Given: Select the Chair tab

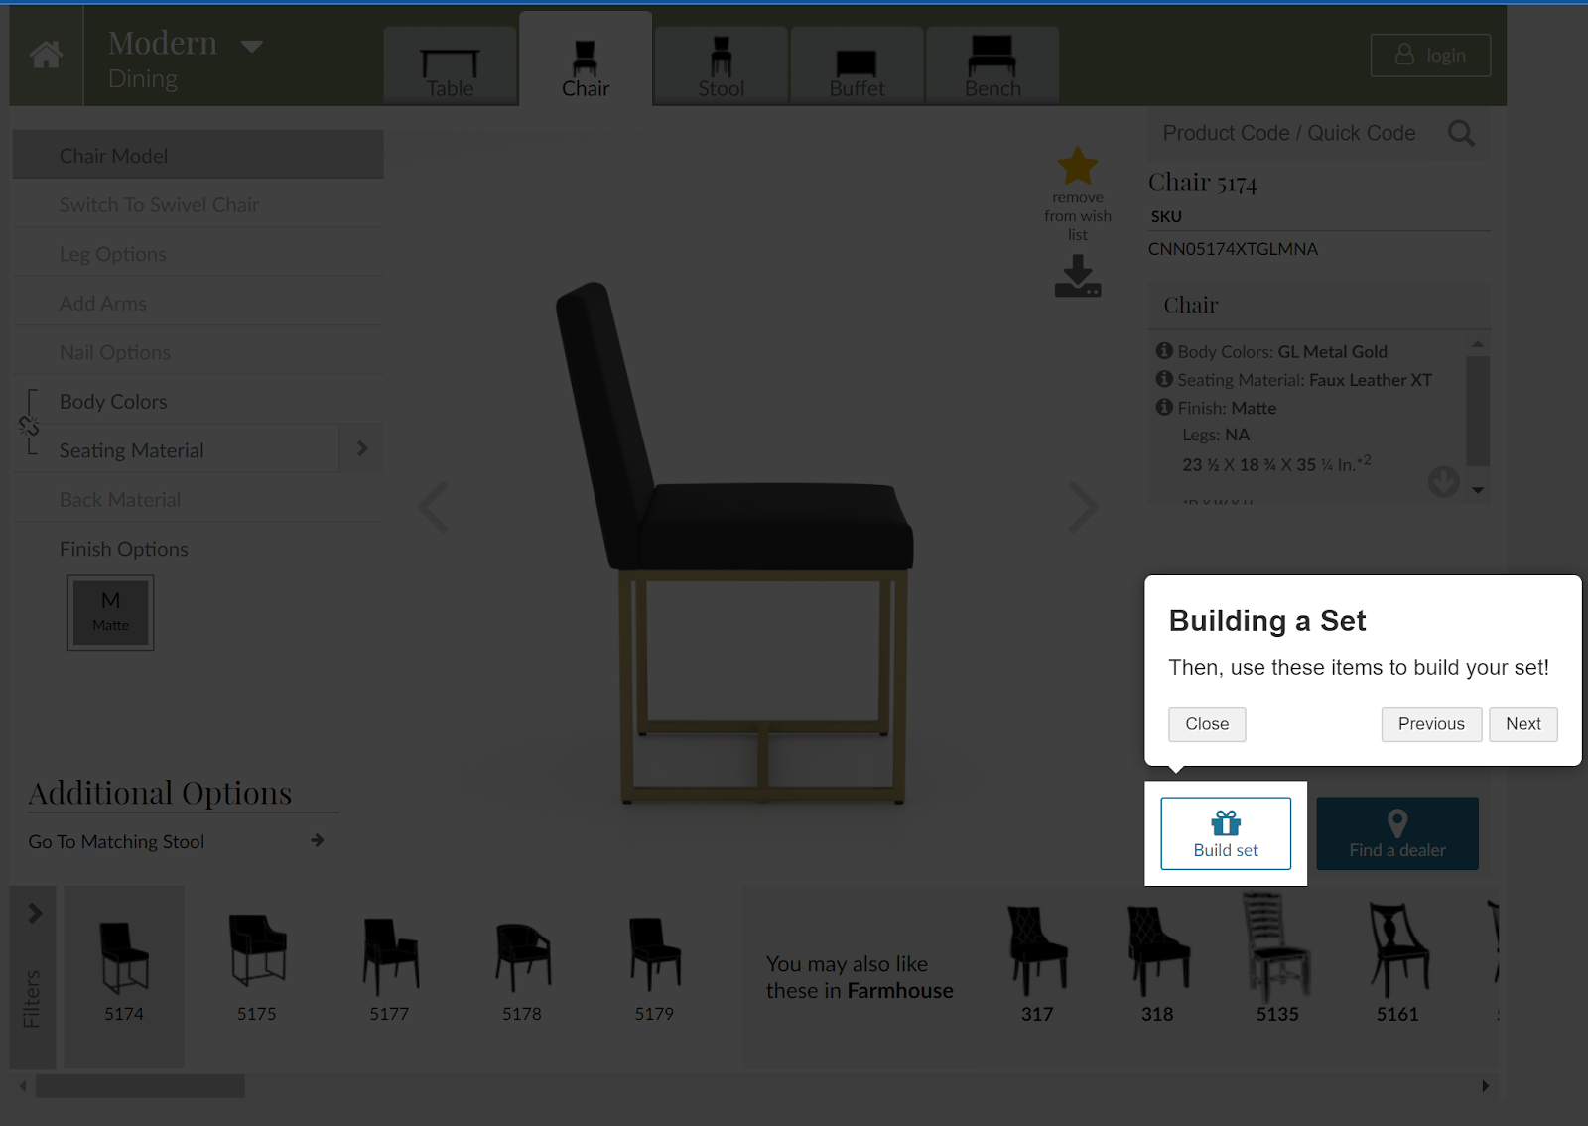Looking at the screenshot, I should (x=586, y=60).
